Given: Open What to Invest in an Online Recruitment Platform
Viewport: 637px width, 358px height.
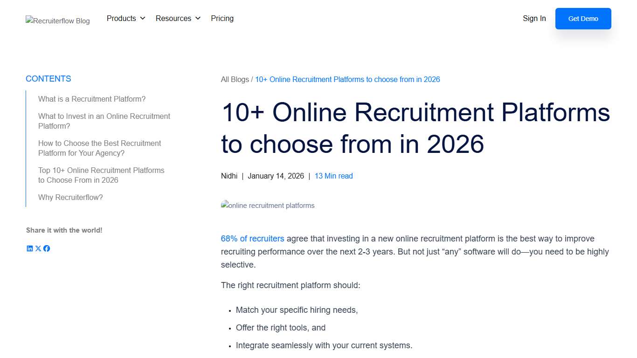Looking at the screenshot, I should pos(104,121).
